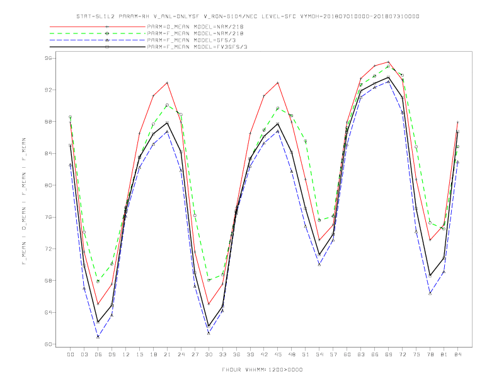The image size is (499, 386).
Task: Click the x-axis forecast hour label 24
Action: [181, 354]
